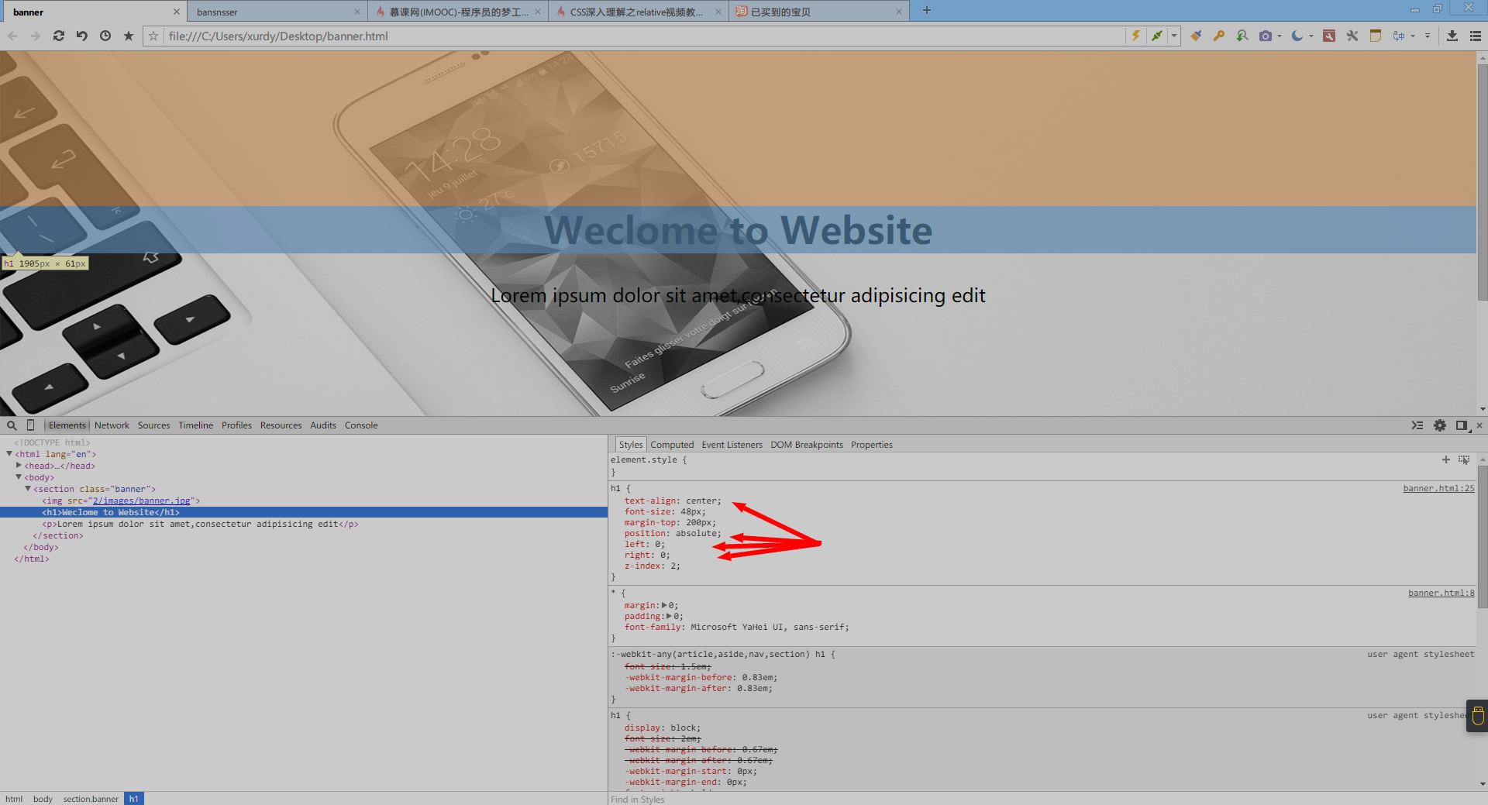Expand the toolbar overflow chevron

(1428, 36)
